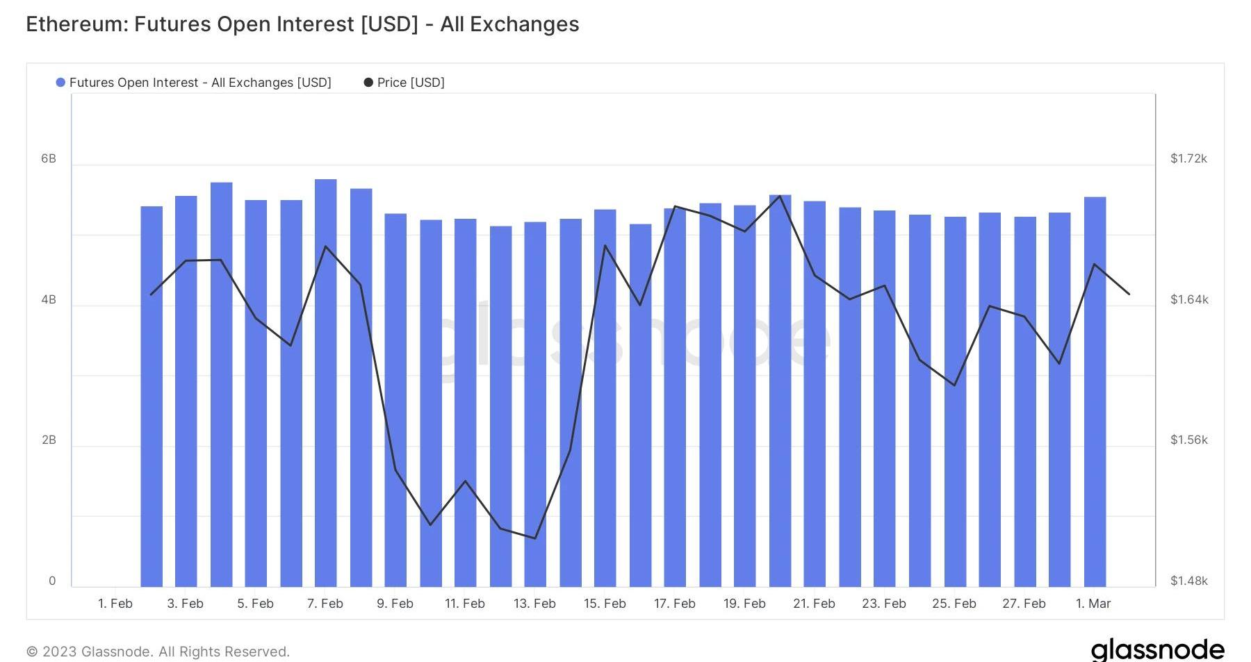The image size is (1251, 662).
Task: Click the 1. Feb x-axis label
Action: [115, 604]
